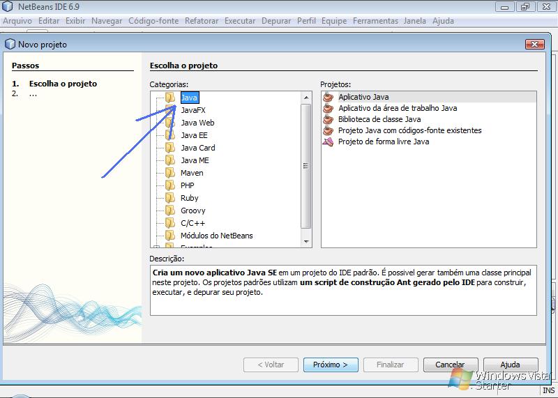This screenshot has height=398, width=558.
Task: Click the Projeto de forma livre Java icon
Action: [x=328, y=141]
